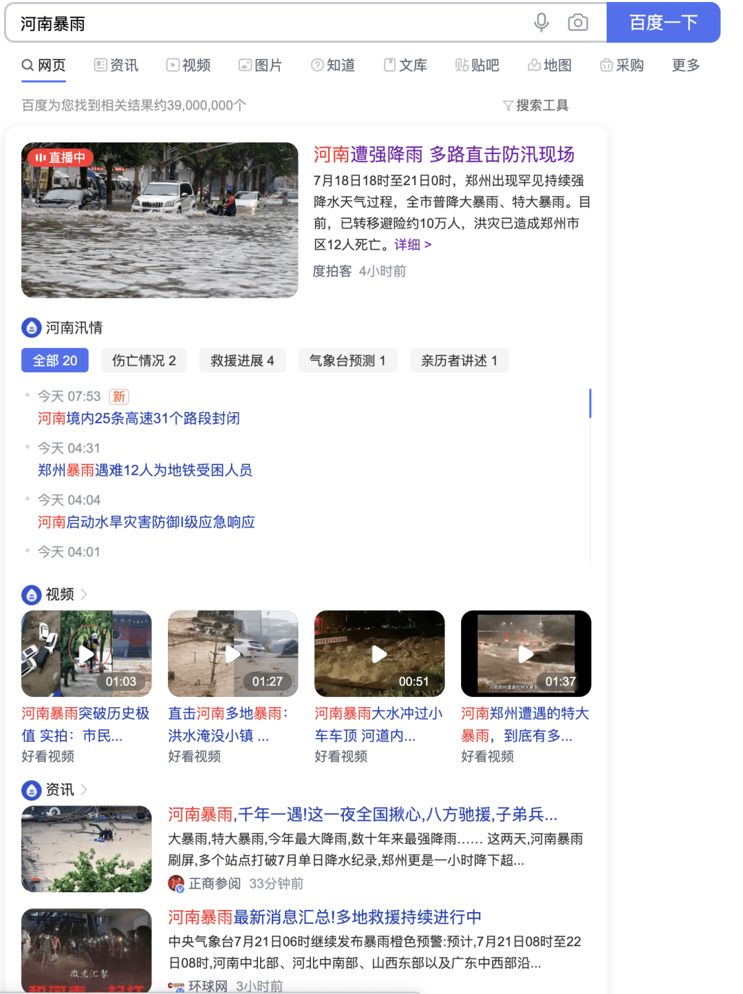Click the 环球网 source name
The height and width of the screenshot is (994, 743).
[x=208, y=986]
